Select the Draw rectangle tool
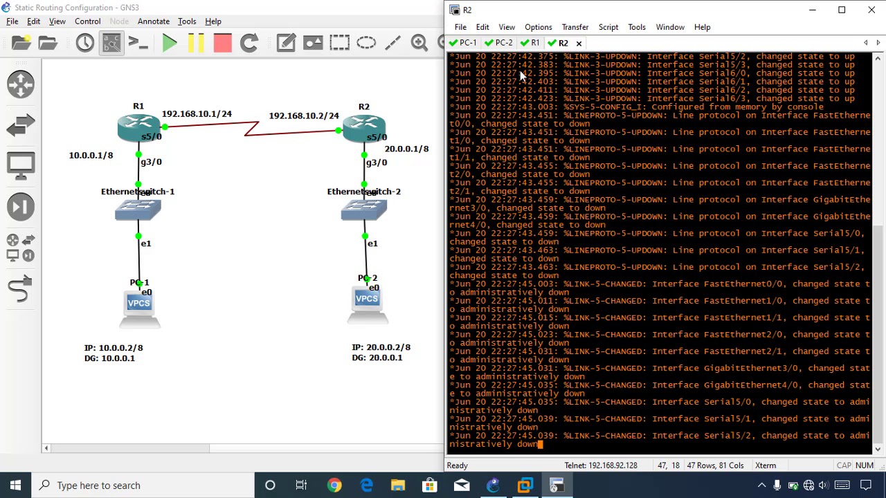 [x=339, y=43]
